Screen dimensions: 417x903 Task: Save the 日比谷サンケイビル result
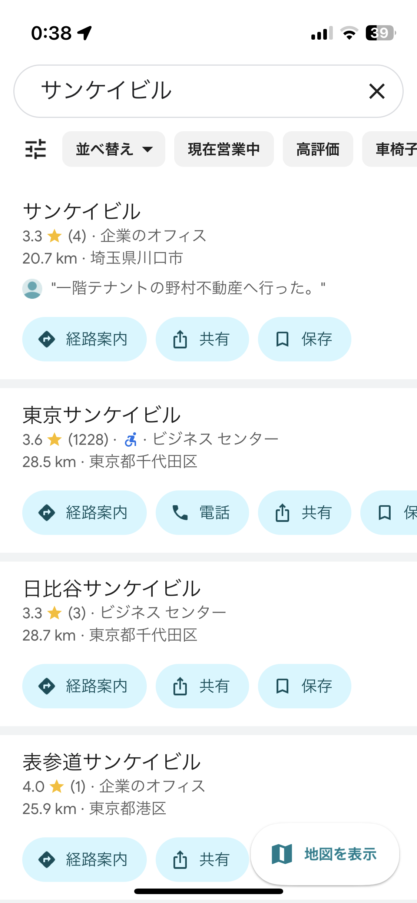[304, 686]
